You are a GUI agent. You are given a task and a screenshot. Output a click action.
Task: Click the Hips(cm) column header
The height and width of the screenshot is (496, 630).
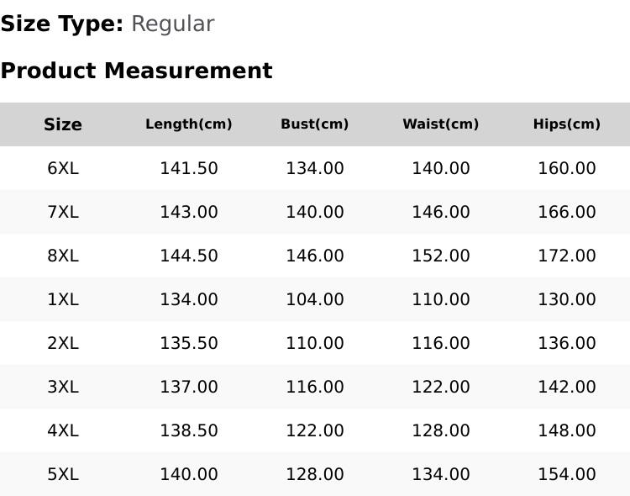(x=566, y=124)
